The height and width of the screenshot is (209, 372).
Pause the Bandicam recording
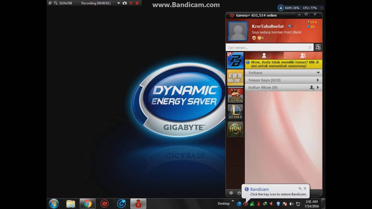tap(131, 3)
